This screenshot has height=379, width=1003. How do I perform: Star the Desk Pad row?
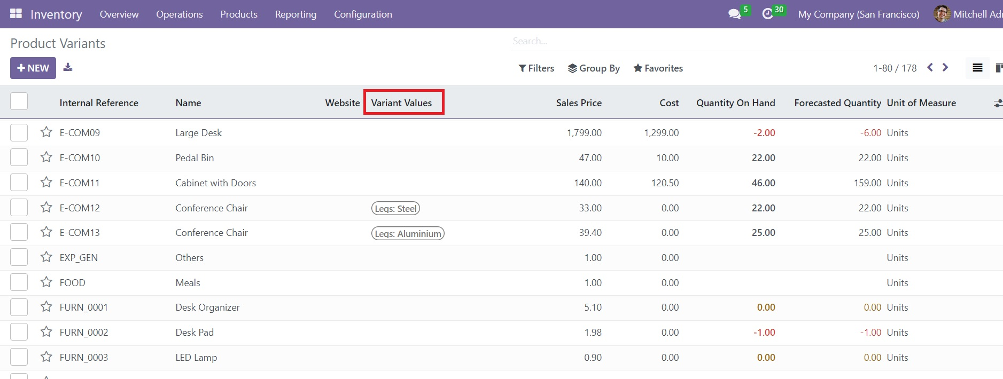[x=46, y=332]
